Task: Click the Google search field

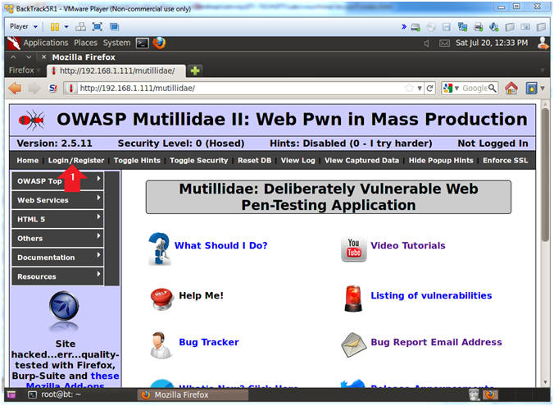Action: pos(475,88)
